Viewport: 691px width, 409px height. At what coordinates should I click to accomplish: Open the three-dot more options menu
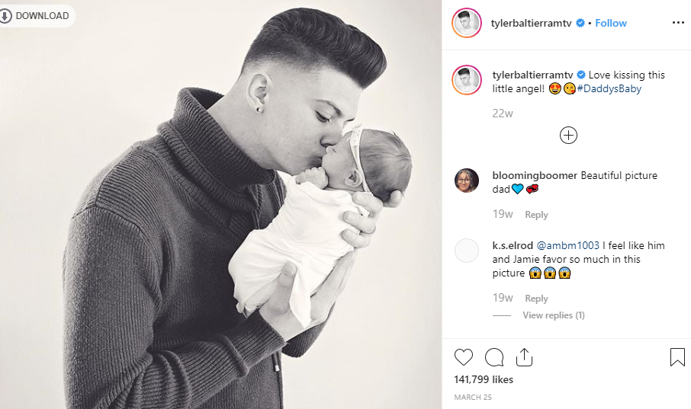click(678, 22)
